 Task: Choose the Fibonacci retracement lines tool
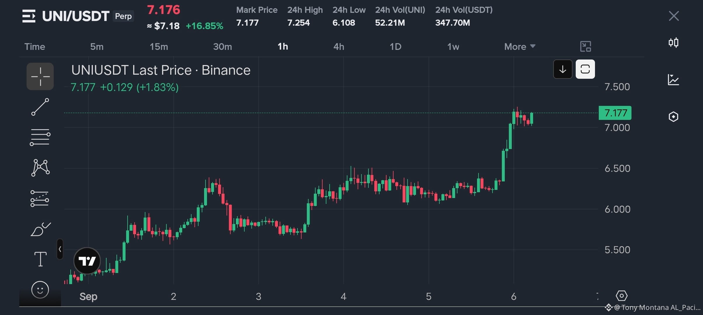tap(40, 137)
